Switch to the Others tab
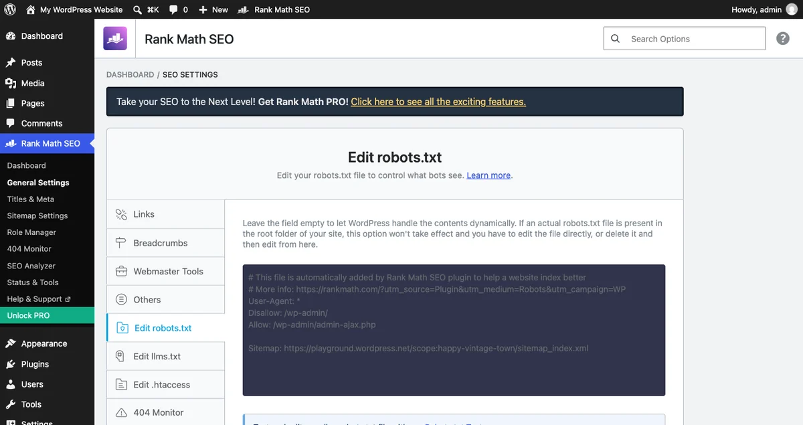Viewport: 803px width, 425px height. tap(166, 300)
